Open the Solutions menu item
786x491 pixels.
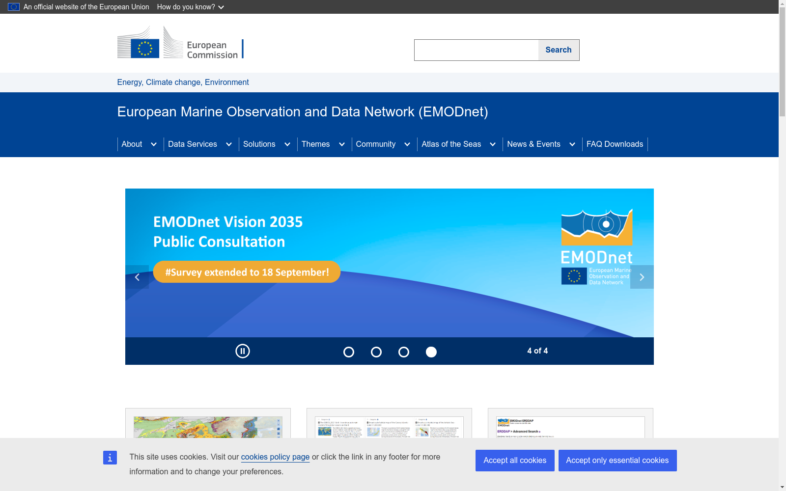click(259, 144)
